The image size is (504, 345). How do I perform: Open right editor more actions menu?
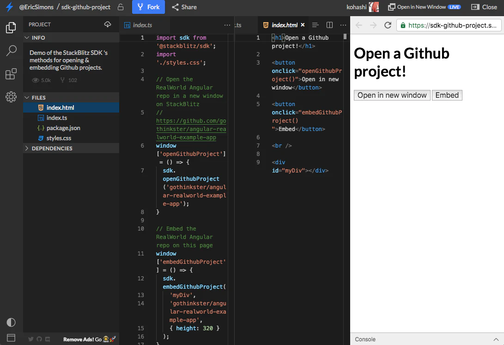click(x=343, y=25)
